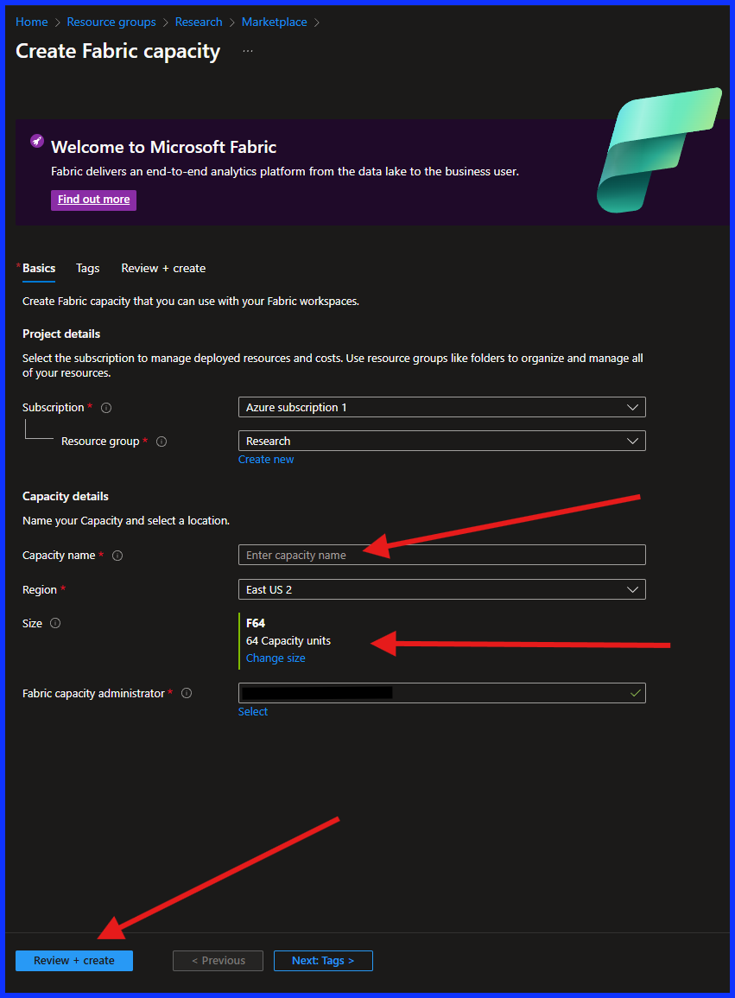Screen dimensions: 735x998
Task: Click the Find out more button
Action: pos(93,200)
